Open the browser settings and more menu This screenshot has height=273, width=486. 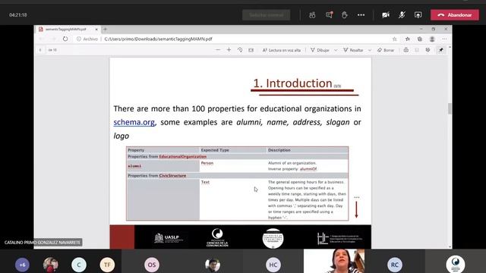444,39
